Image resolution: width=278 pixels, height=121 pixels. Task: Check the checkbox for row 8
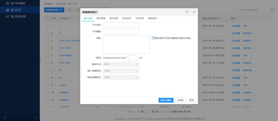47,78
